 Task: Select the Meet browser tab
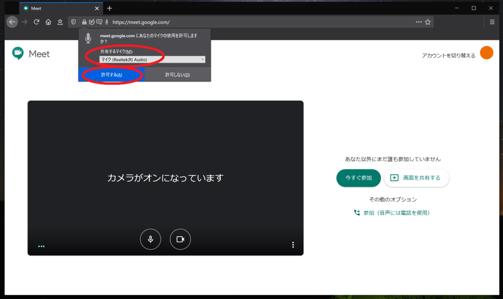(x=61, y=8)
